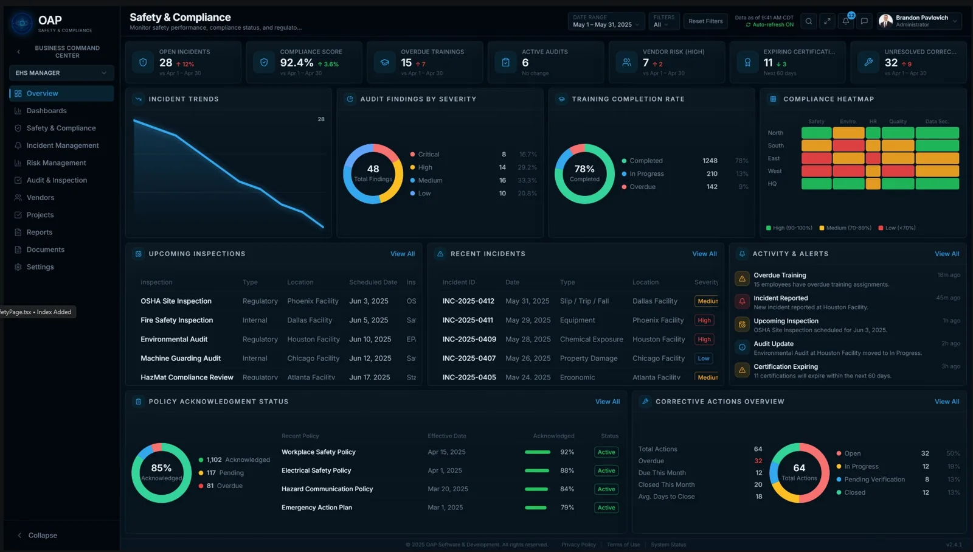
Task: View All recent incidents
Action: pyautogui.click(x=704, y=254)
